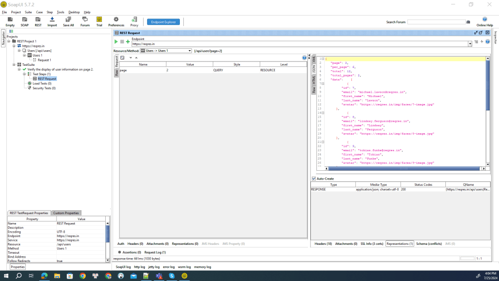Collapse the data array fold marker in JSON response
499x281 pixels.
[323, 83]
